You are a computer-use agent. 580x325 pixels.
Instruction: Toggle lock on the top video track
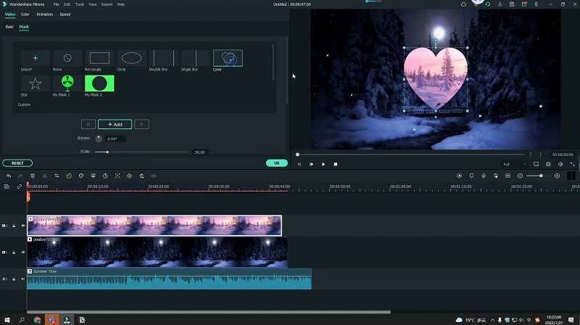click(14, 226)
